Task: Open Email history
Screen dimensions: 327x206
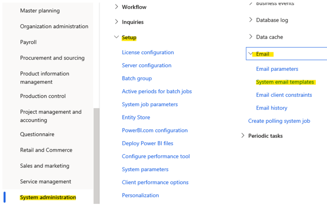Action: [x=271, y=108]
